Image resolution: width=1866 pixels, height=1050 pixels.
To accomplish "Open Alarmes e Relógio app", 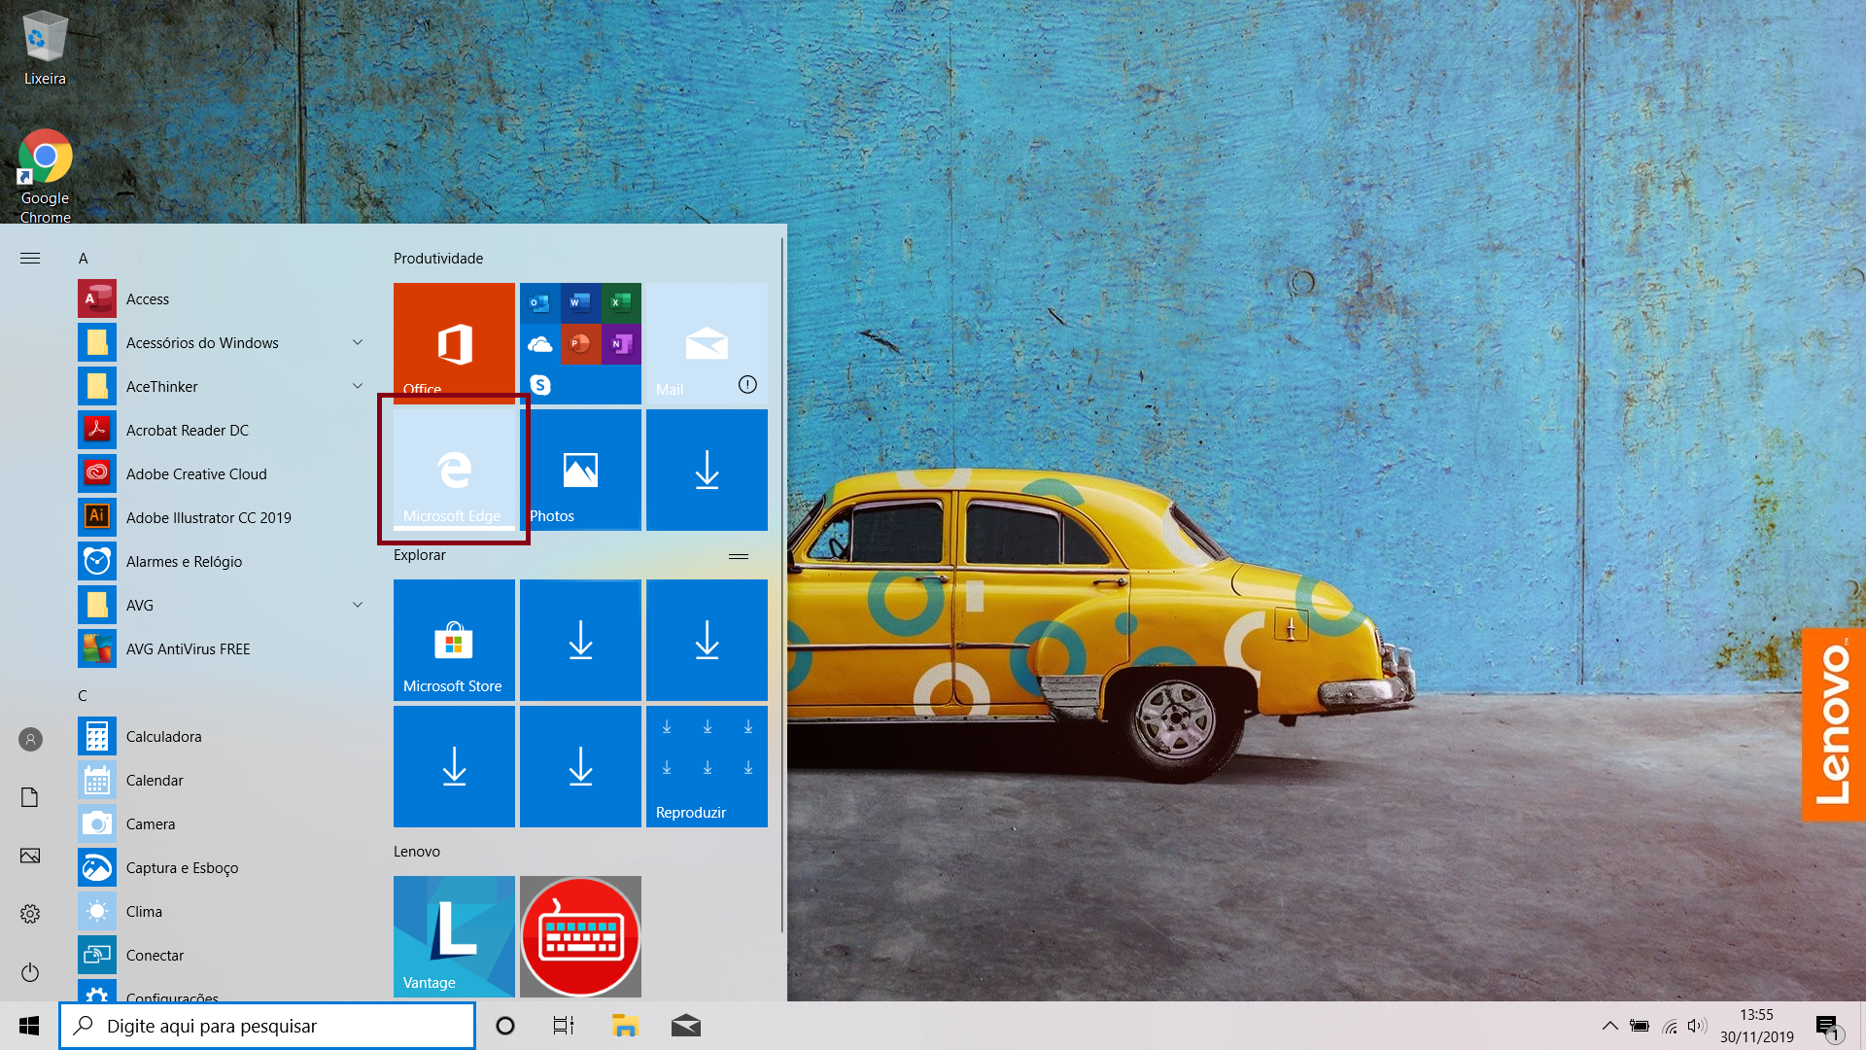I will (x=184, y=561).
